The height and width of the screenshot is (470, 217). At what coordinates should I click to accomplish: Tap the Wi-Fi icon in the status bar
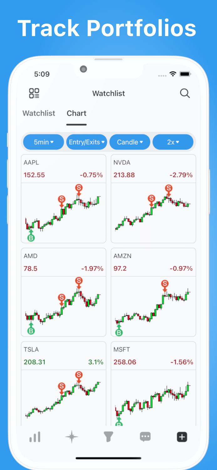[x=173, y=74]
